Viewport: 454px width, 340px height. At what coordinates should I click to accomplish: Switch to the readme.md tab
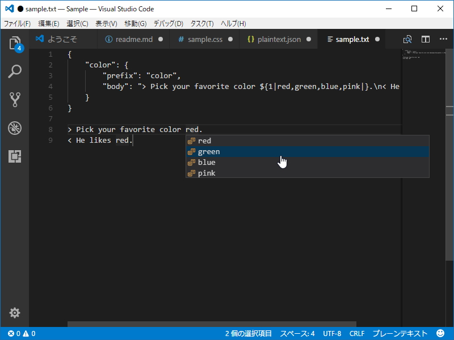tap(133, 39)
